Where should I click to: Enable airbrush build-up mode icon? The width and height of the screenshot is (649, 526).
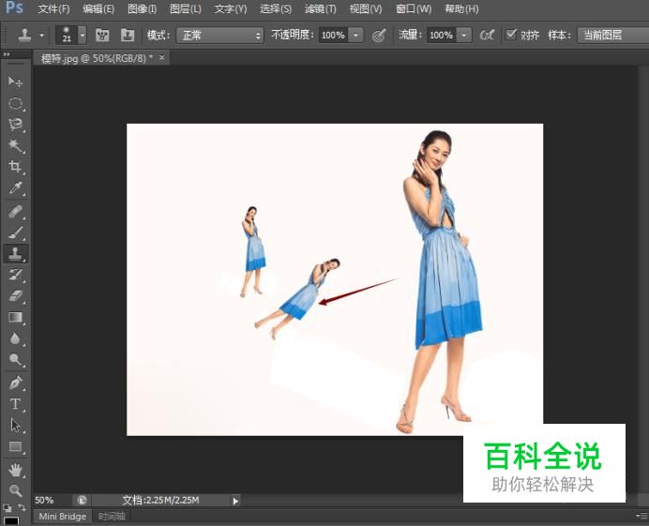pyautogui.click(x=487, y=36)
